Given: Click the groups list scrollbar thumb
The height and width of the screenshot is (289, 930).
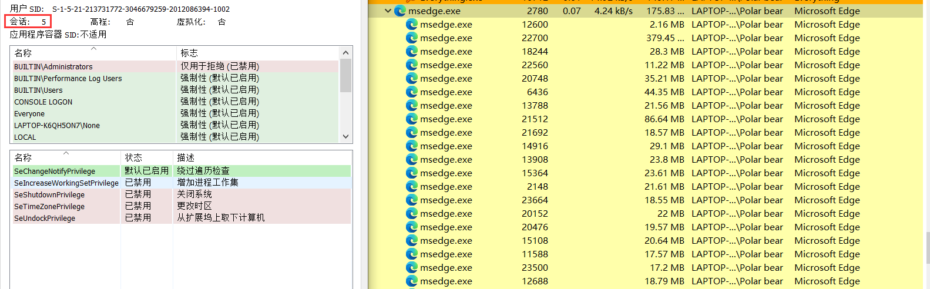Looking at the screenshot, I should pos(345,76).
